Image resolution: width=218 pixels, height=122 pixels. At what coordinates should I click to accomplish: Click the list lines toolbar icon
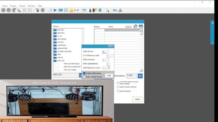coord(30,10)
